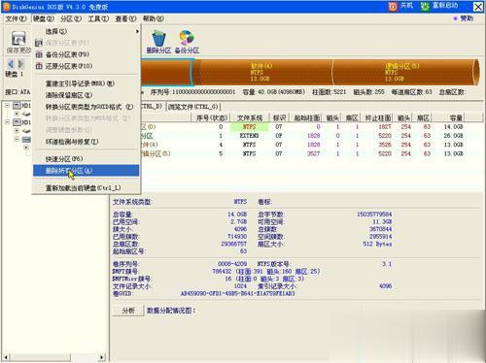Click the 文件系统 column header
Viewport: 486px width, 363px height.
coord(250,117)
